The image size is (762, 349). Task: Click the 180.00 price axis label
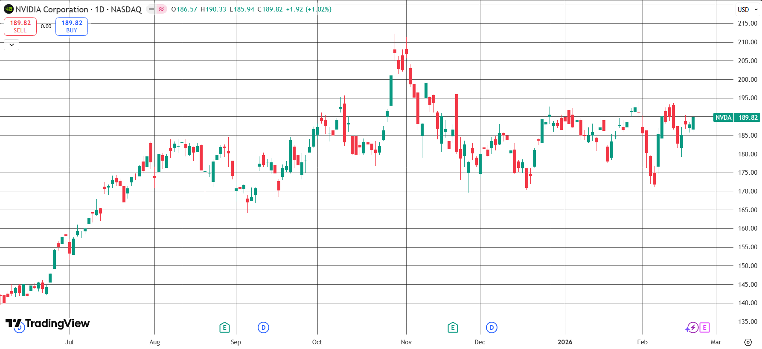747,154
